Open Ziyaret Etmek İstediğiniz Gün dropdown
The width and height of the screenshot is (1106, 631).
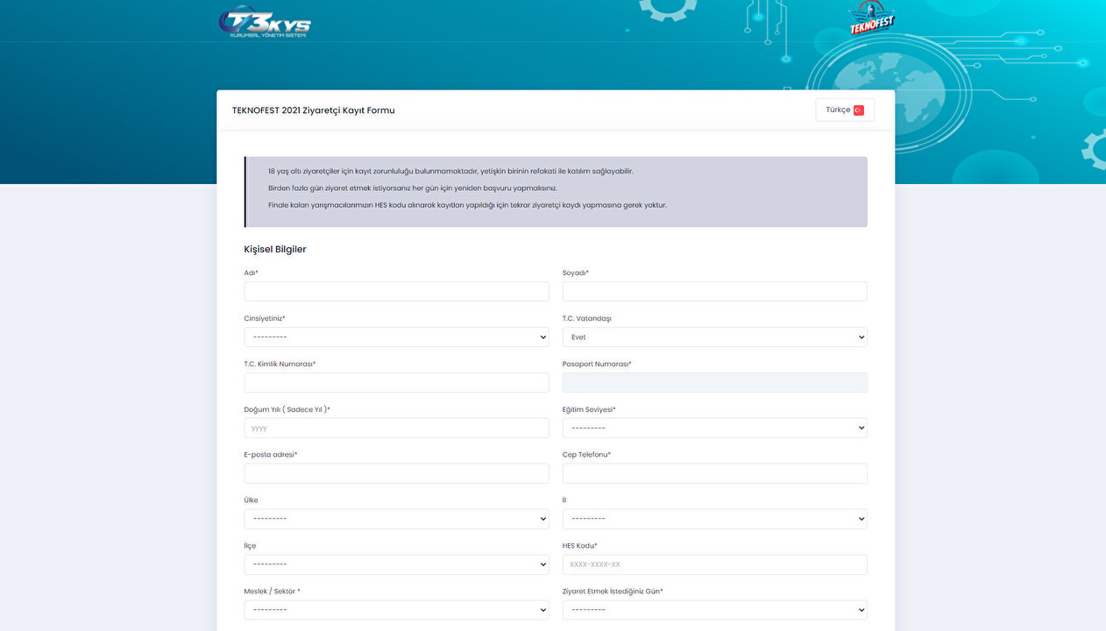pyautogui.click(x=714, y=610)
